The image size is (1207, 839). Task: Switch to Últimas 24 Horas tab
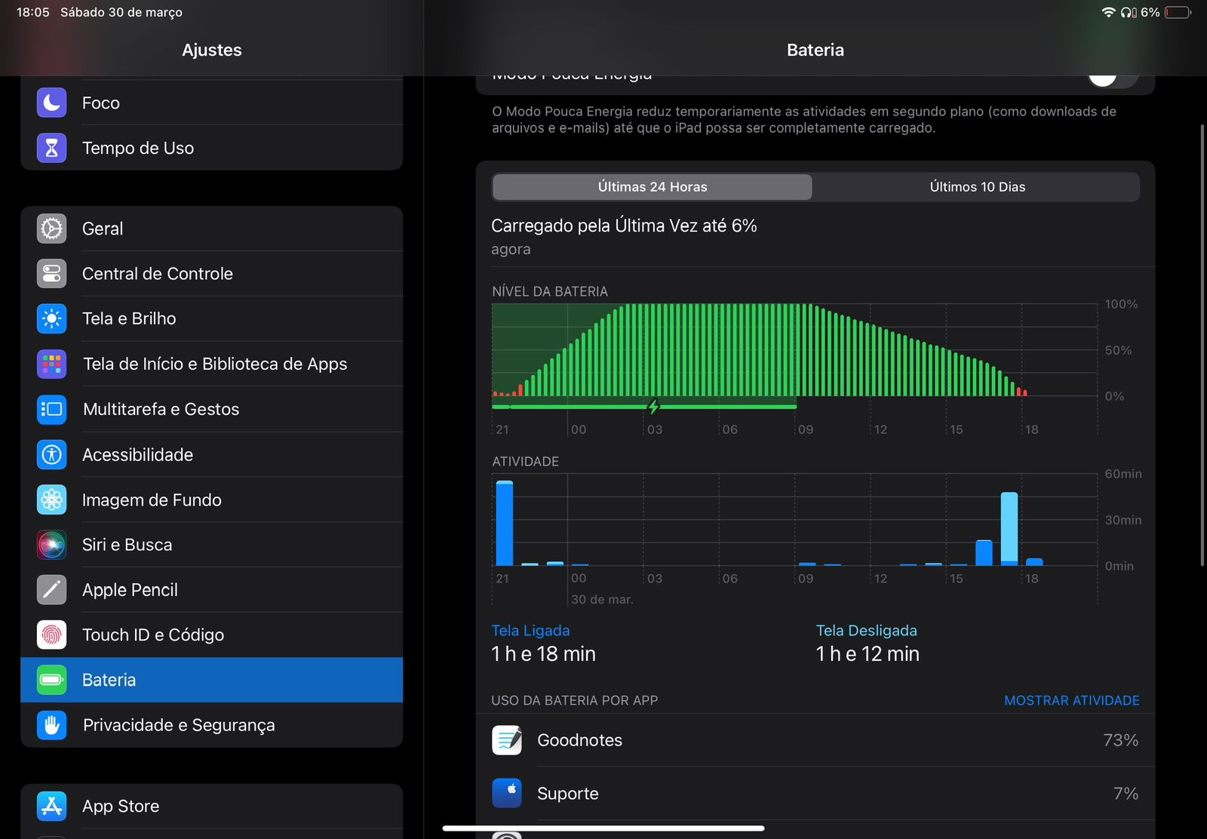tap(653, 186)
